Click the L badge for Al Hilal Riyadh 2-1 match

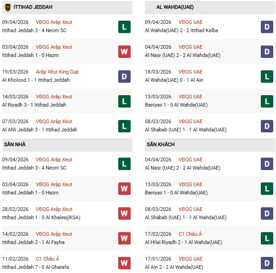pos(267,239)
